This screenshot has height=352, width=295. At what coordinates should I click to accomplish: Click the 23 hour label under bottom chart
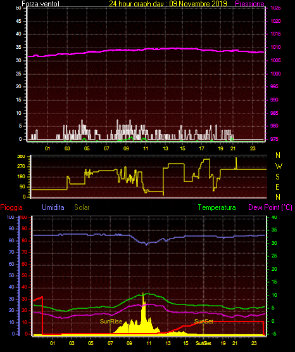pyautogui.click(x=254, y=343)
